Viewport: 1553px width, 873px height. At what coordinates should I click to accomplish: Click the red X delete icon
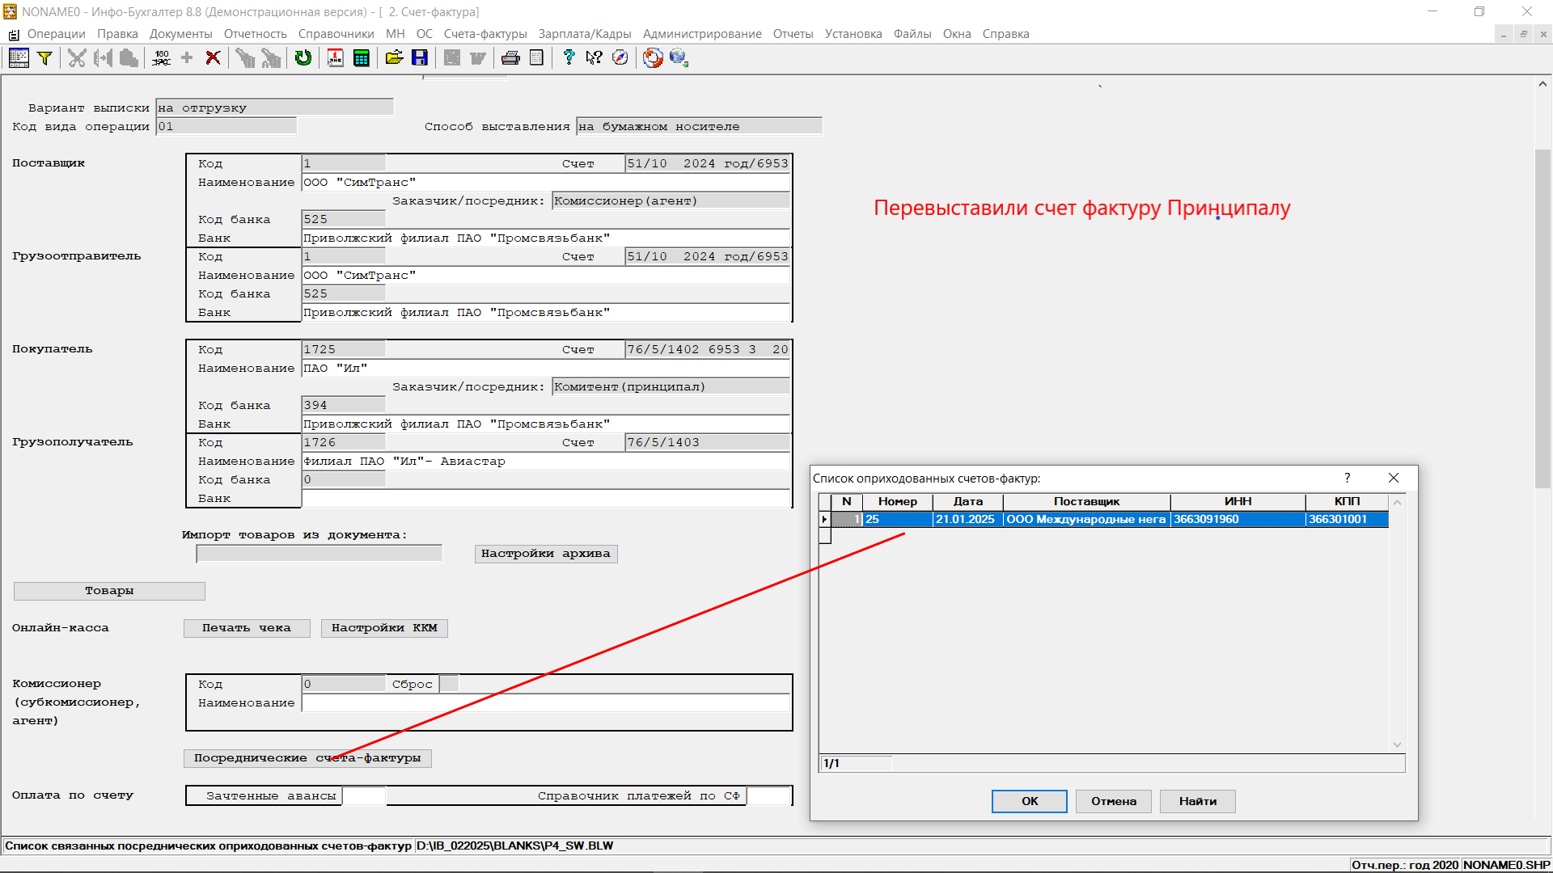point(213,58)
